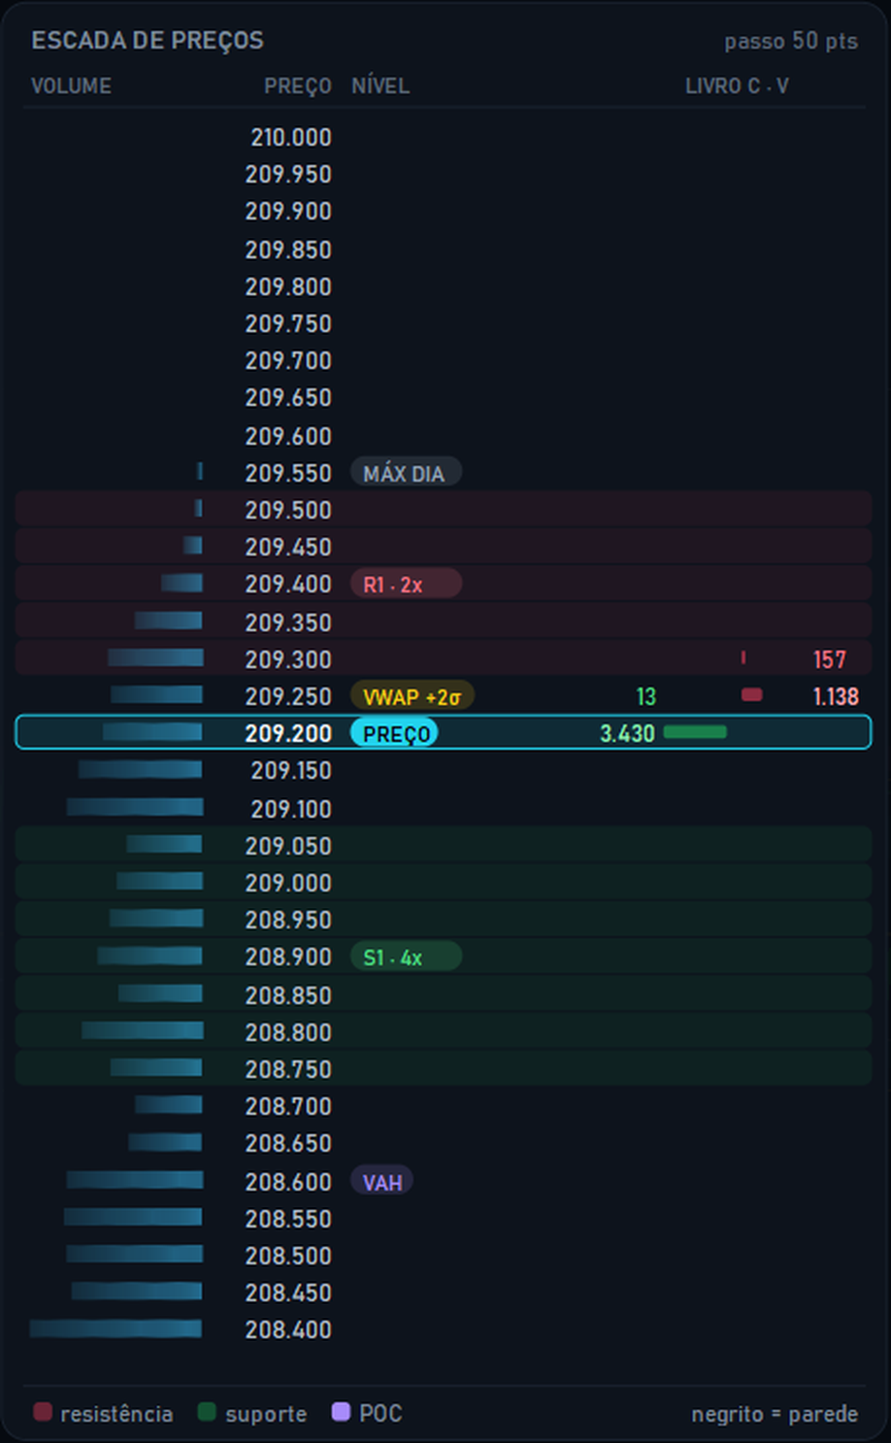The width and height of the screenshot is (891, 1443).
Task: Click the green suporte legend swatch
Action: pos(207,1412)
